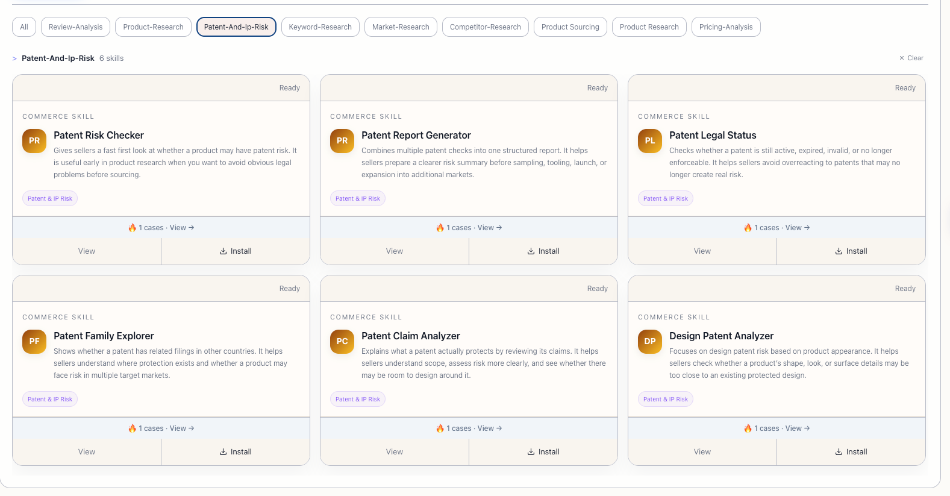
Task: Switch to Market-Research category
Action: point(401,27)
